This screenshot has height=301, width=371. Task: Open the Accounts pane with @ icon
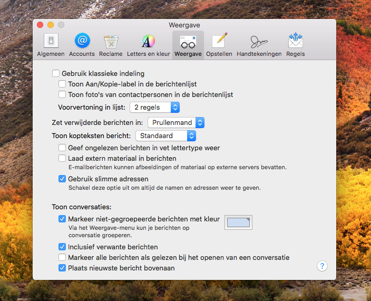click(82, 45)
